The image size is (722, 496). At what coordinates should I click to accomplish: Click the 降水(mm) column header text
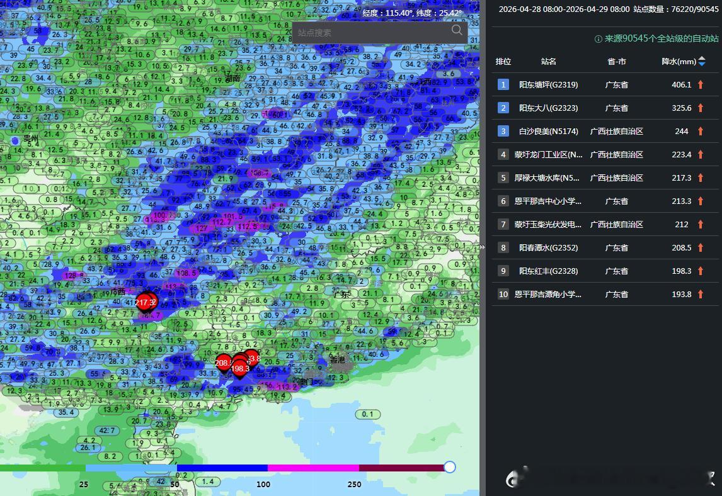coord(679,62)
